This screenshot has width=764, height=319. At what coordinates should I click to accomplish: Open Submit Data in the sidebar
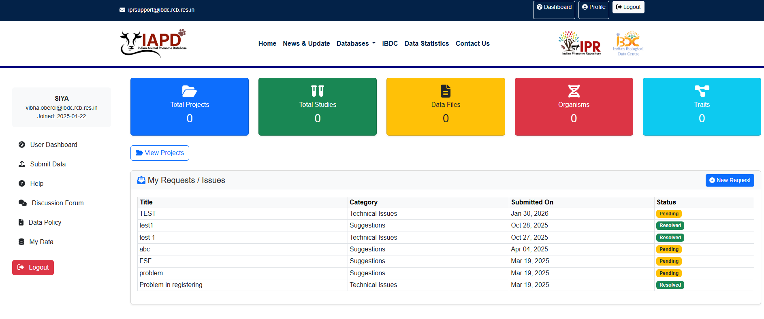coord(48,164)
